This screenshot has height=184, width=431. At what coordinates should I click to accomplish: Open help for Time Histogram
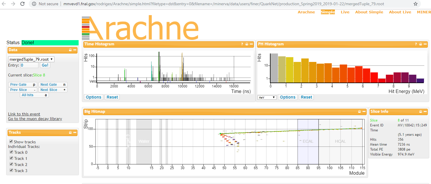coord(242,44)
